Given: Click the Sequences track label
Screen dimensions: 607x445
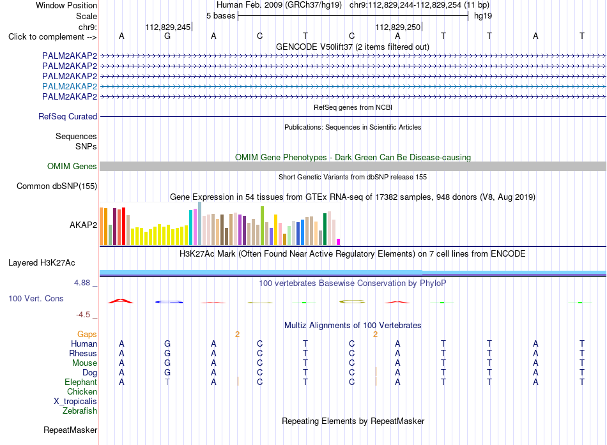Looking at the screenshot, I should click(76, 136).
